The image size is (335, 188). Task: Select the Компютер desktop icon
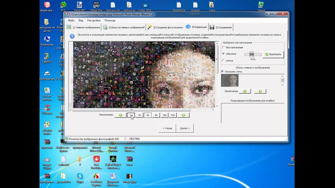47,41
